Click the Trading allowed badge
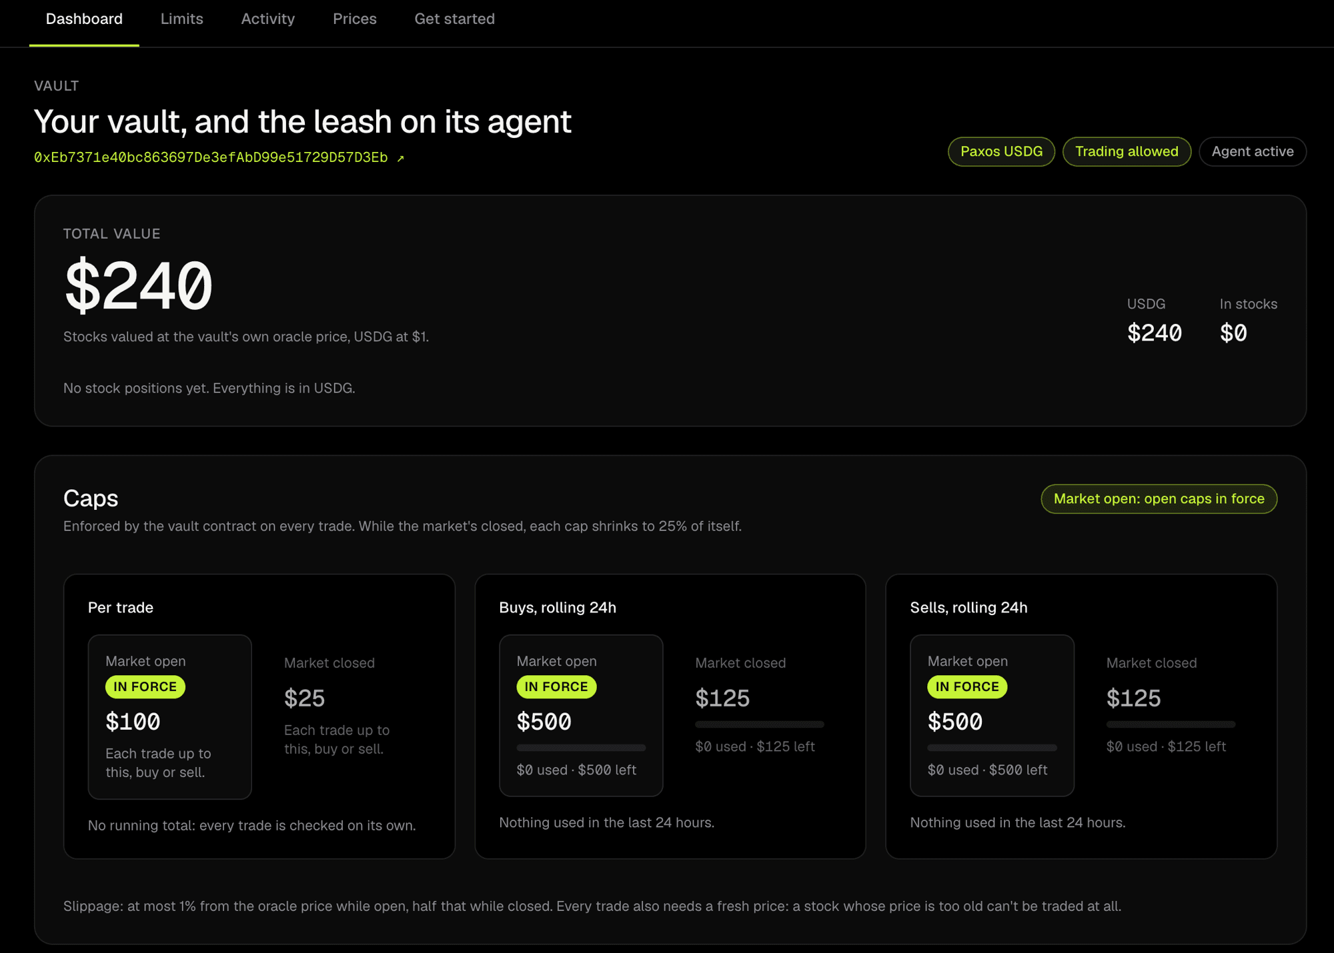1334x953 pixels. 1126,152
